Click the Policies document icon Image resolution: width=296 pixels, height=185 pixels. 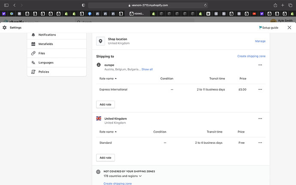pyautogui.click(x=33, y=72)
